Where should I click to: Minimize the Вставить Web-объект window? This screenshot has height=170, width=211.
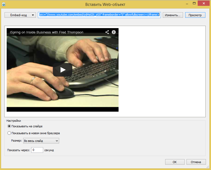click(x=187, y=4)
